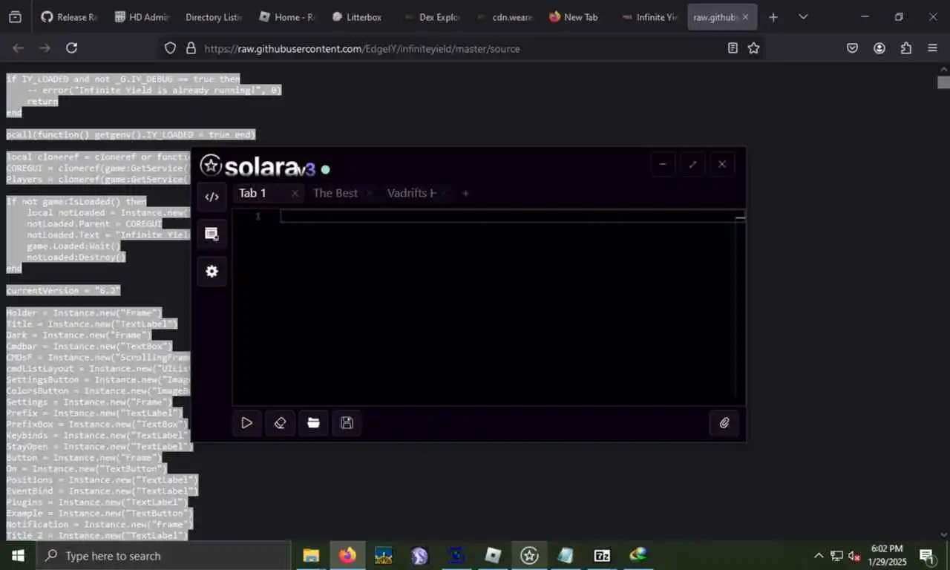The width and height of the screenshot is (950, 570).
Task: Switch to the Litterbox tab
Action: [359, 17]
